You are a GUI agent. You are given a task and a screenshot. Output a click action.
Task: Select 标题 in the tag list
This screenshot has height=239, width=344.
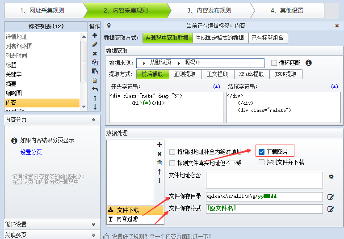tap(11, 65)
